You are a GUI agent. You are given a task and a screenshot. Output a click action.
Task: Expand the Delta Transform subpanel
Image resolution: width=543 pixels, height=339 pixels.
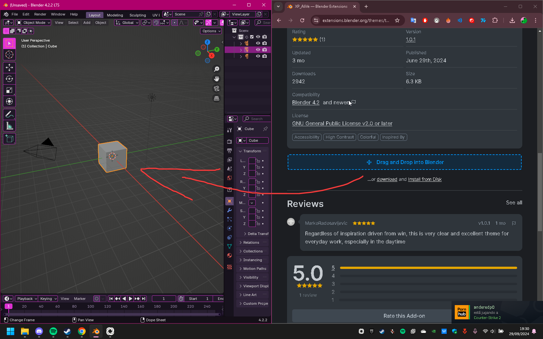pyautogui.click(x=256, y=234)
